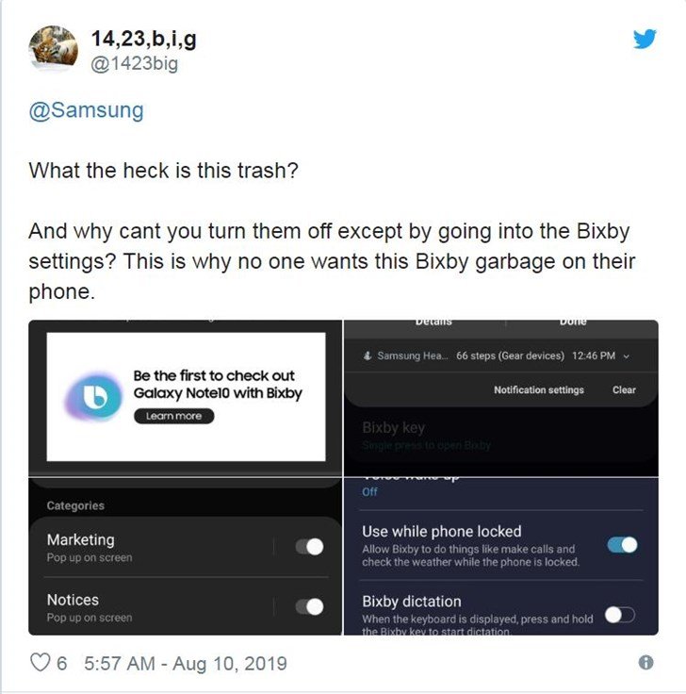The width and height of the screenshot is (686, 694).
Task: Tap the Learn more button
Action: [x=173, y=416]
